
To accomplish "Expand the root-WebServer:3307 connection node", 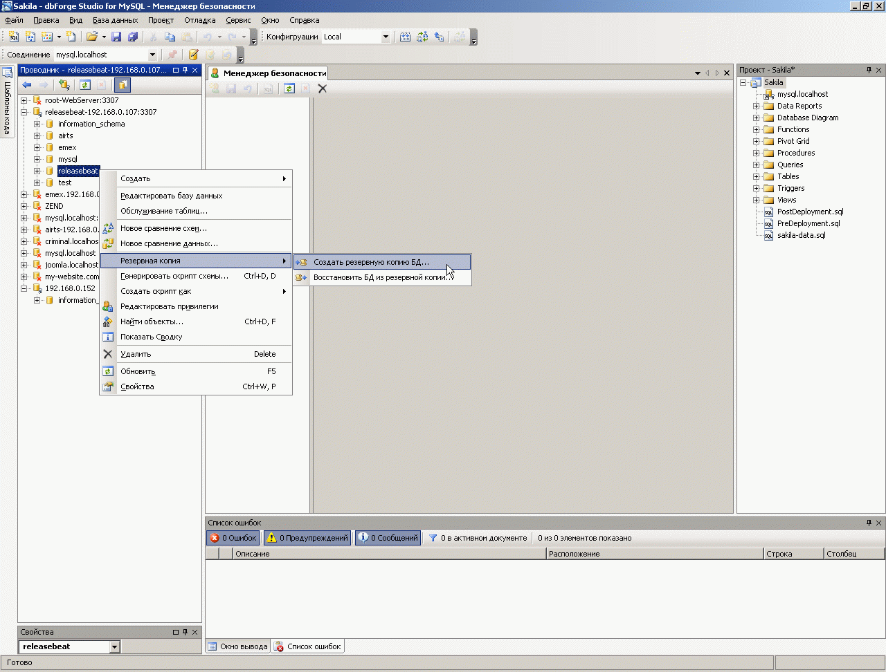I will (x=24, y=100).
